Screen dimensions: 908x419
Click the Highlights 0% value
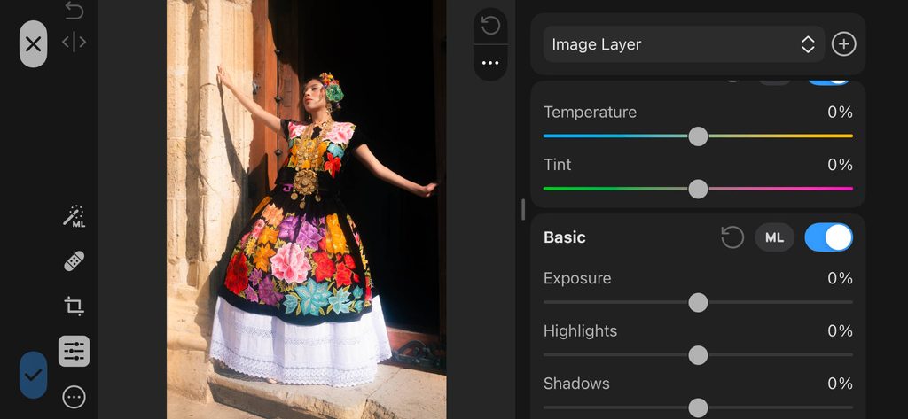pos(840,330)
